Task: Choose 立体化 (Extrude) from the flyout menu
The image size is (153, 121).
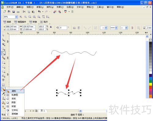Action: tap(15, 110)
